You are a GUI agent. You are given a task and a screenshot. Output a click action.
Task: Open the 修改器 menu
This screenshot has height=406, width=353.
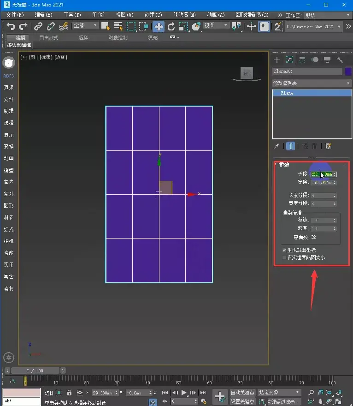(182, 15)
